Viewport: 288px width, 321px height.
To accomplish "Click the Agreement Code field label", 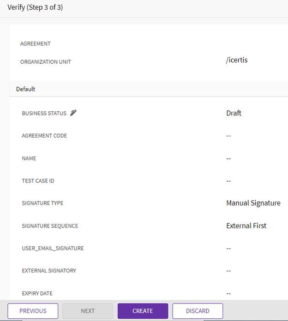I will click(44, 136).
